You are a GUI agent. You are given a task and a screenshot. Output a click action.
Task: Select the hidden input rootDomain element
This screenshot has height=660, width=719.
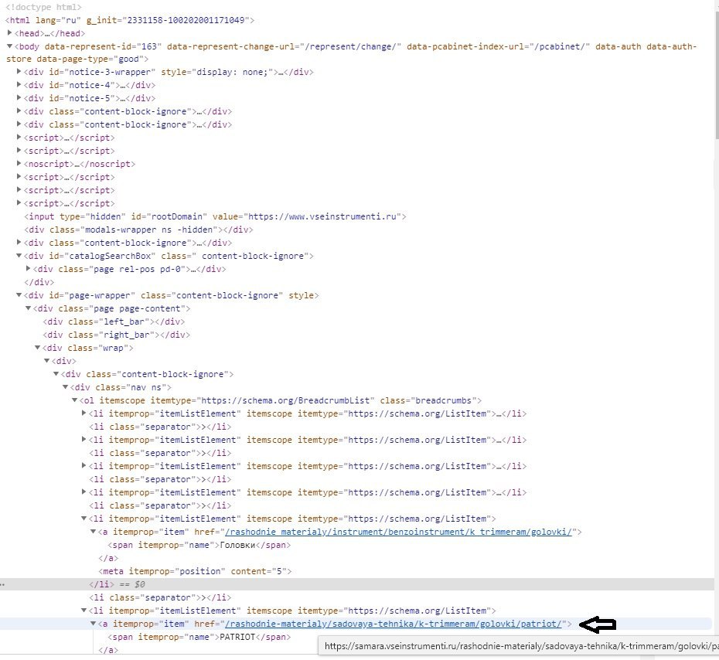tap(215, 216)
